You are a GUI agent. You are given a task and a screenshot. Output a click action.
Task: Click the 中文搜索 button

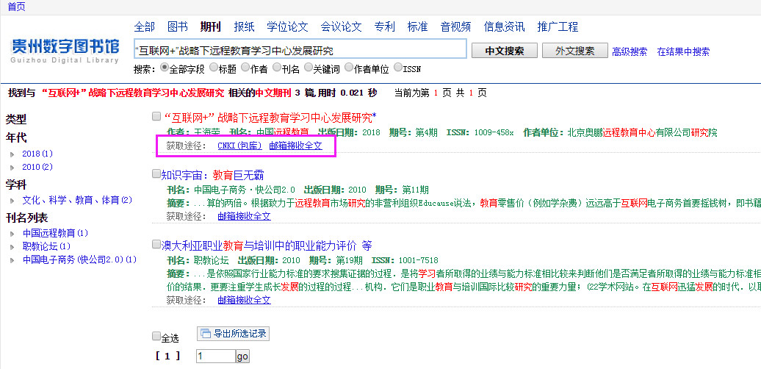click(x=505, y=51)
